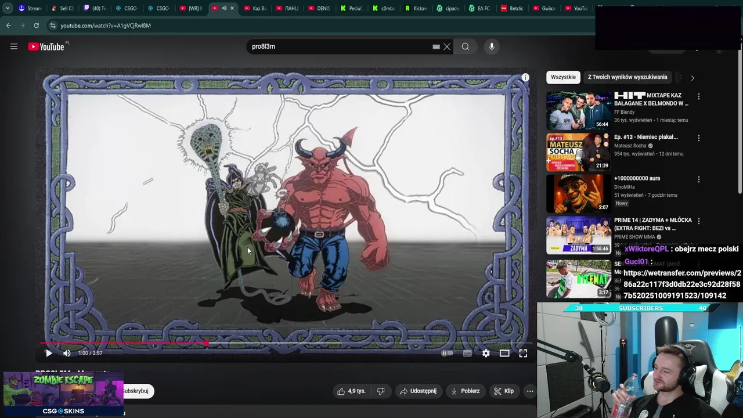The image size is (743, 418).
Task: Toggle subtitles button in player
Action: pyautogui.click(x=467, y=353)
